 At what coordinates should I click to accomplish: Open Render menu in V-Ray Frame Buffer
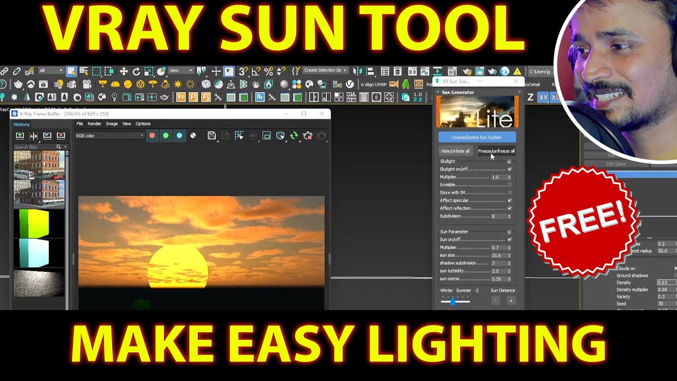point(94,124)
